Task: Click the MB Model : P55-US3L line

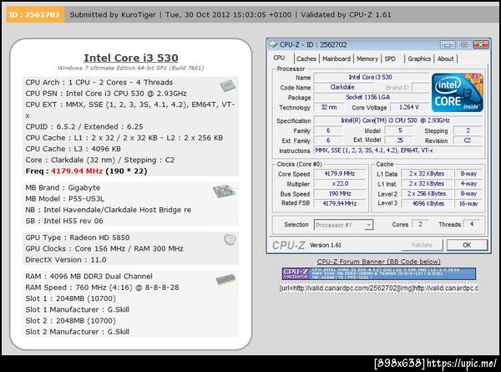Action: [x=65, y=199]
